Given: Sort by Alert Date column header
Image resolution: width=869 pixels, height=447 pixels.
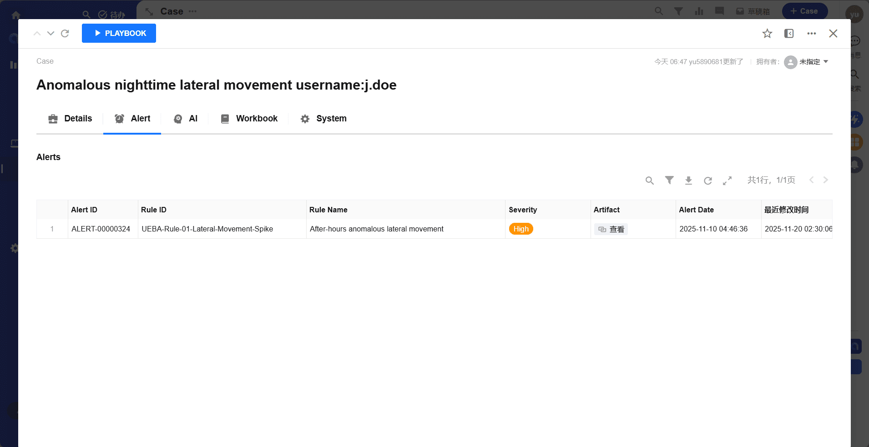Looking at the screenshot, I should pos(696,210).
